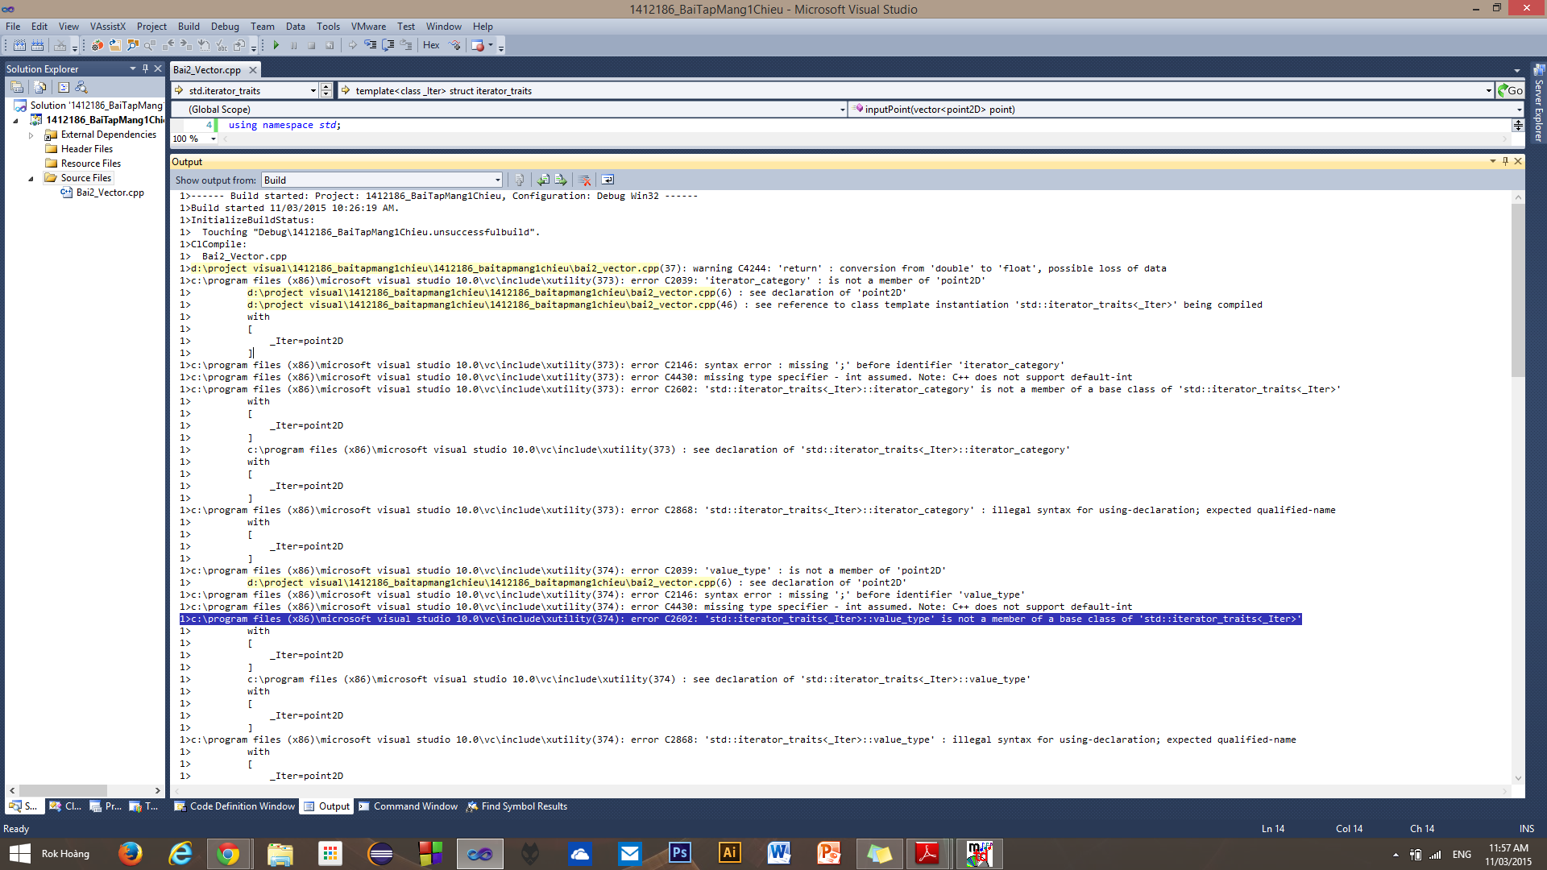
Task: Pin the Solution Explorer panel
Action: point(145,68)
